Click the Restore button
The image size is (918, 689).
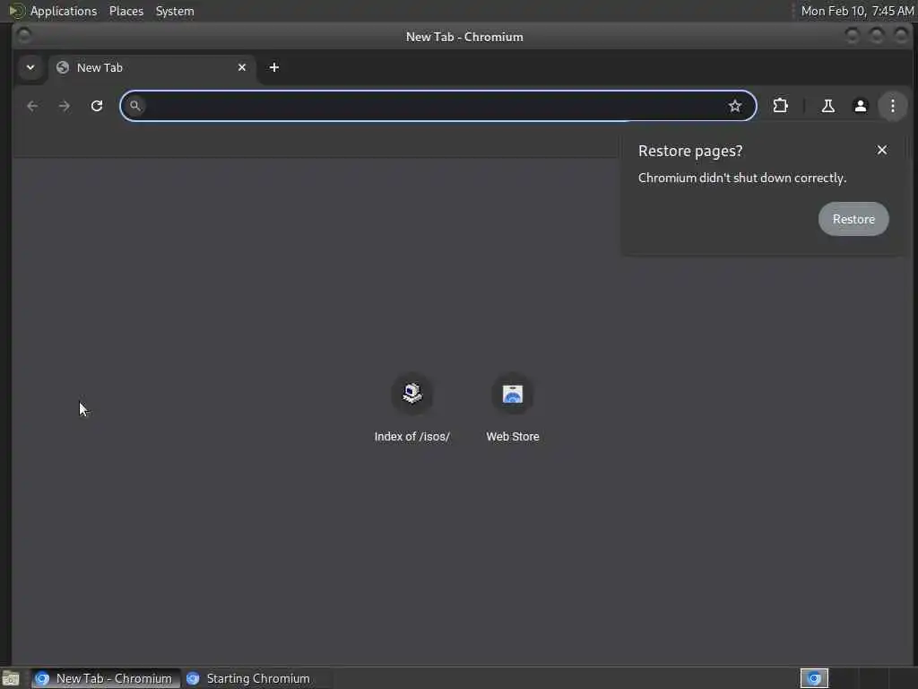coord(853,219)
